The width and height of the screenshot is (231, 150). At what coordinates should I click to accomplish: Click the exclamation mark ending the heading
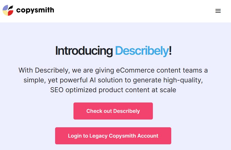[170, 51]
